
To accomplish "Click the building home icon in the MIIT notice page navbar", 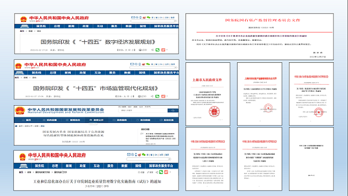I will 23,166.
